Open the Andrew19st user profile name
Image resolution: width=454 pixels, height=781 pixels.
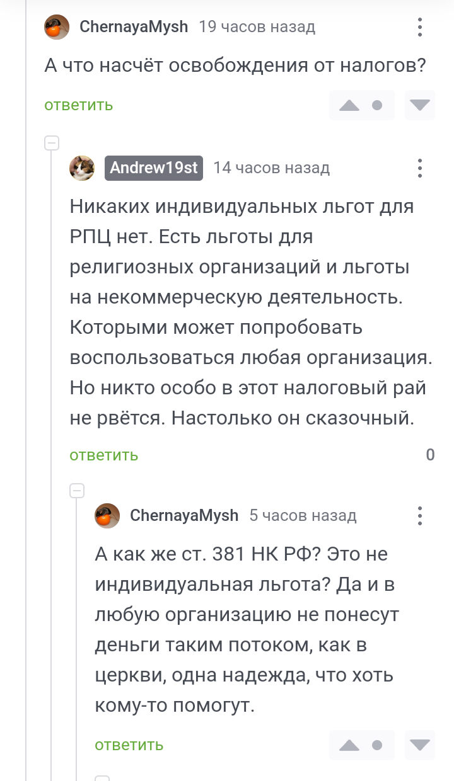point(154,168)
